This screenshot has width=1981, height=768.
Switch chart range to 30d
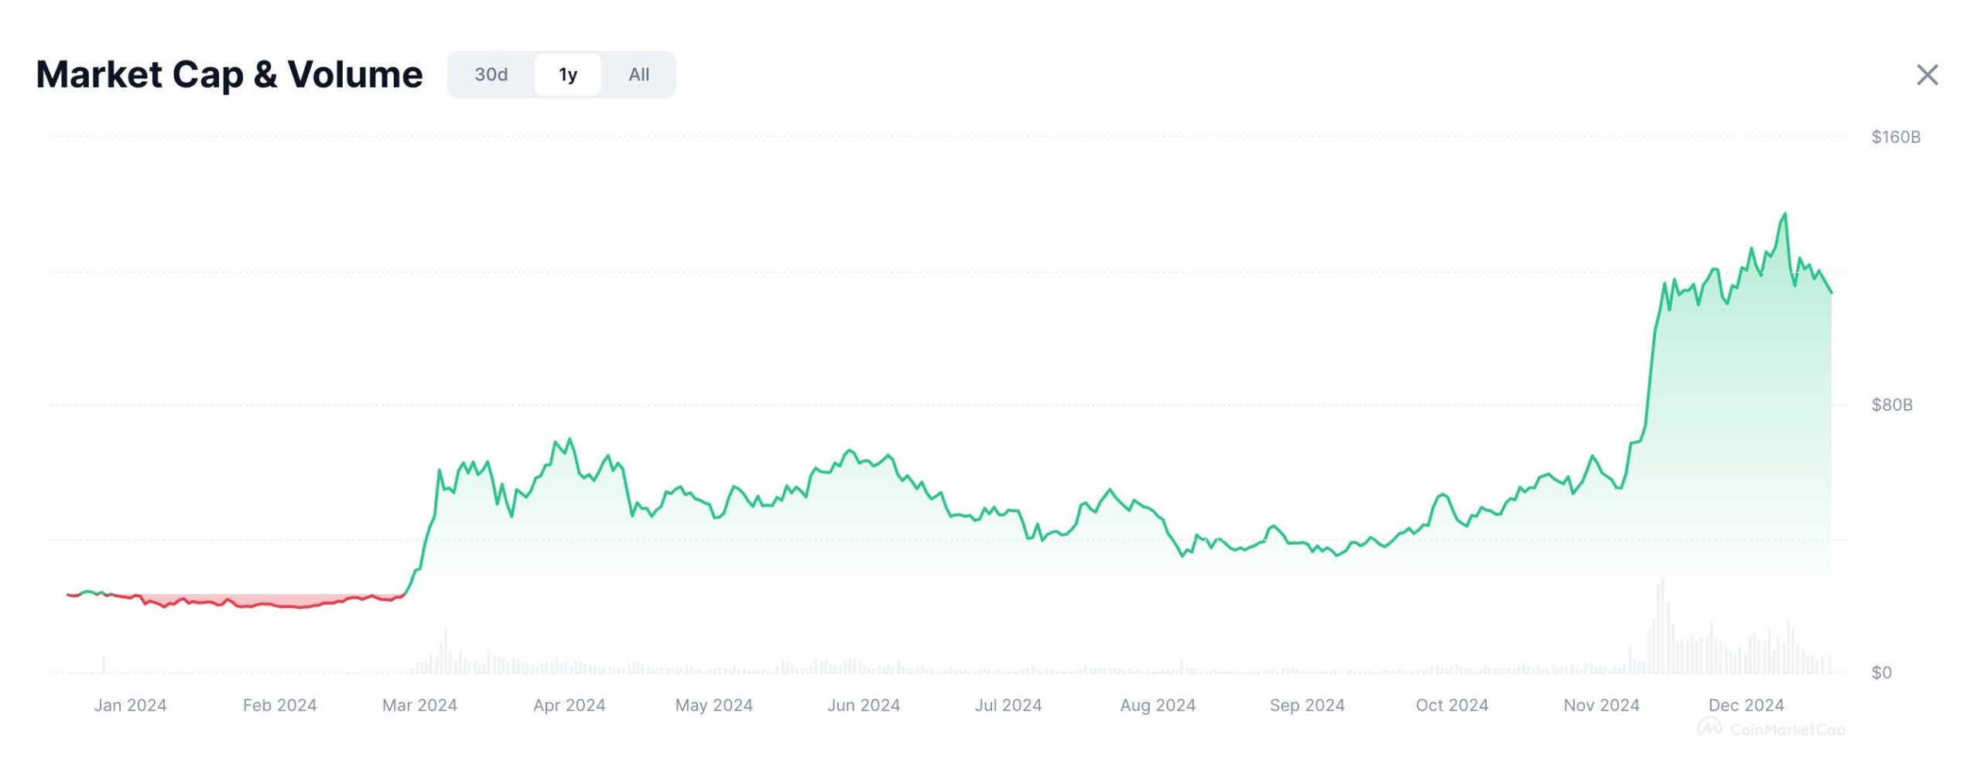pos(491,74)
